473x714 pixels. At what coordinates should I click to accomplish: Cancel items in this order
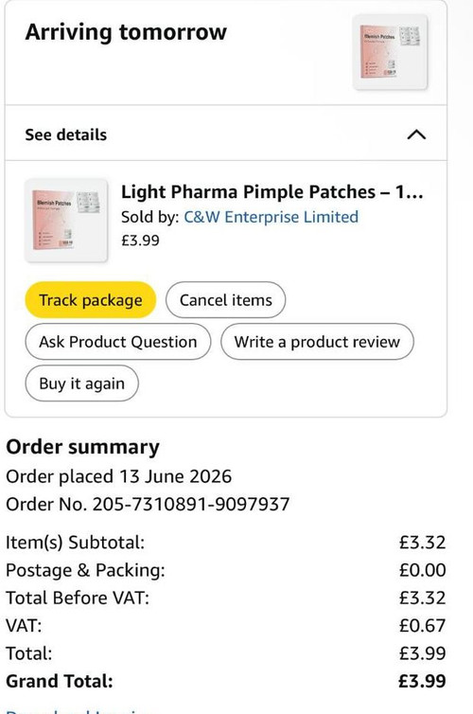pos(225,300)
